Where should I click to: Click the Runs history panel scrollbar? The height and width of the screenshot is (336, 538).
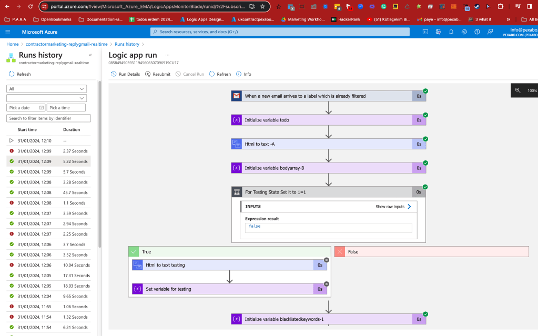100,164
